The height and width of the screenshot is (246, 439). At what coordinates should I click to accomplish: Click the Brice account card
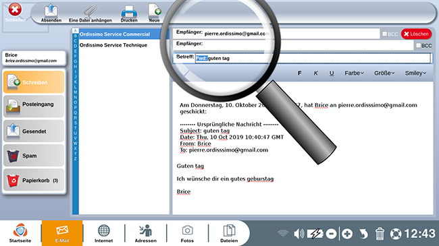pos(34,57)
